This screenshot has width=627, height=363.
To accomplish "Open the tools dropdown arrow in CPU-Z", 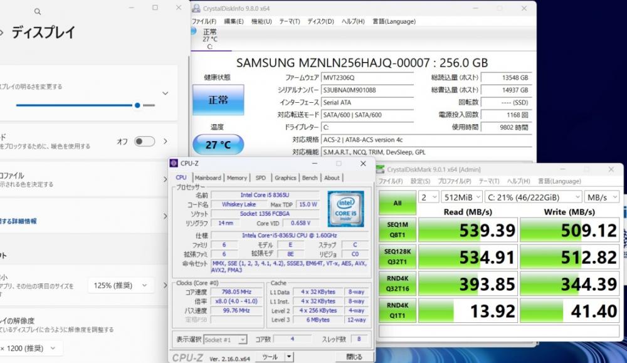I will 289,357.
